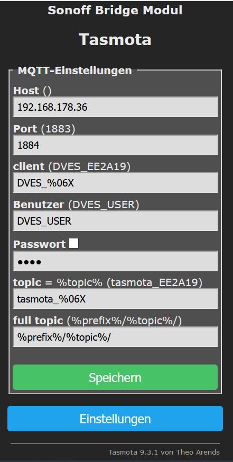Screen dimensions: 233x462
Task: Click the Tasmota page title
Action: [115, 39]
